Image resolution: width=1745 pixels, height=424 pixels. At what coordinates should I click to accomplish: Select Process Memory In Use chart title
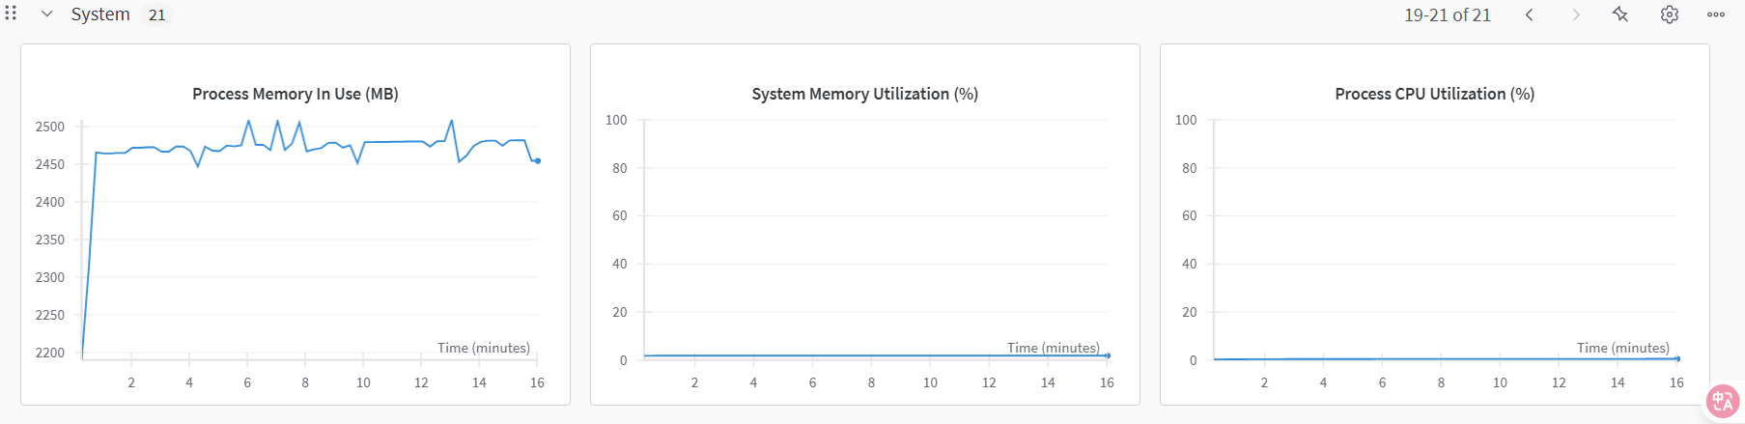coord(296,94)
